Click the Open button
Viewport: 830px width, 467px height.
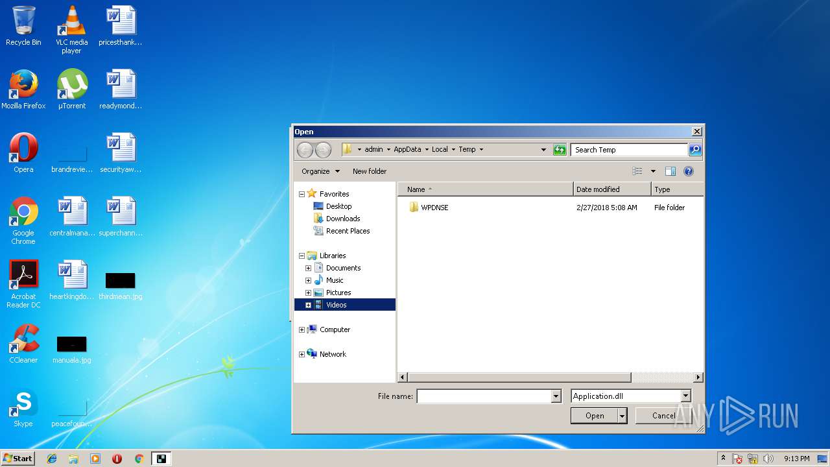click(x=594, y=416)
